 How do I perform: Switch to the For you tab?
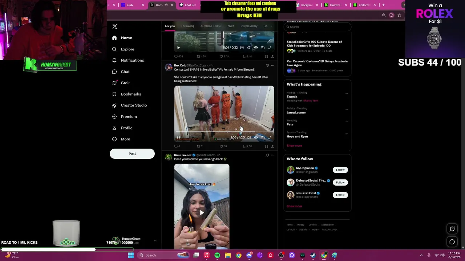[x=170, y=26]
